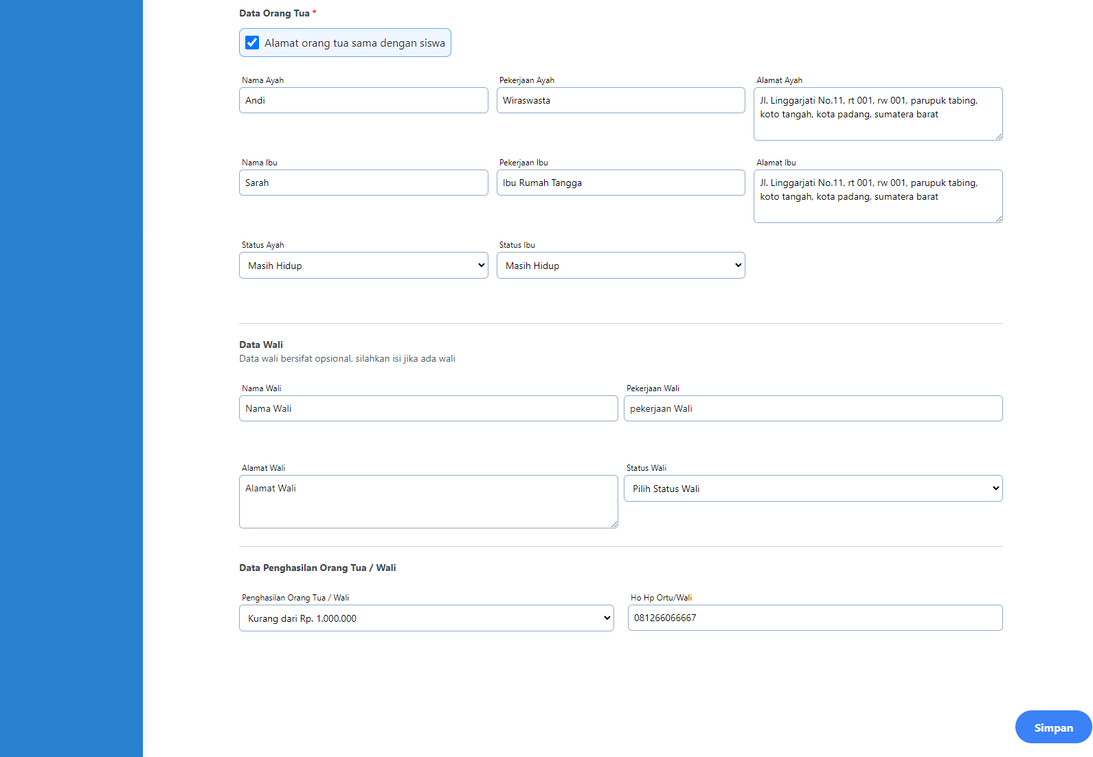Grab resize handle of Alamat Ayah textarea
The height and width of the screenshot is (757, 1093).
(x=999, y=137)
